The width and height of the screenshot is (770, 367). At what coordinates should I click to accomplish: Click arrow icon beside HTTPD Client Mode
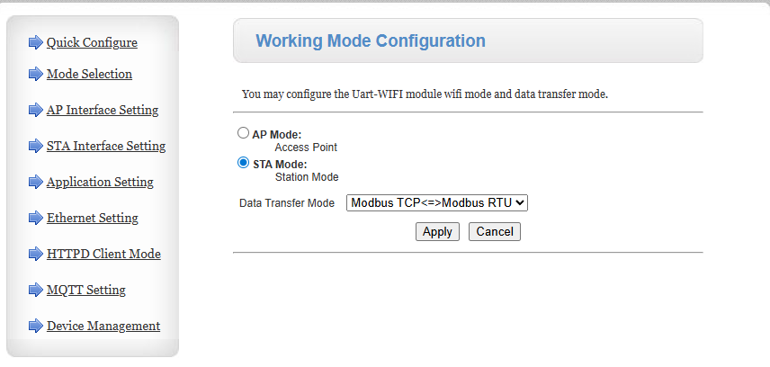[x=36, y=254]
